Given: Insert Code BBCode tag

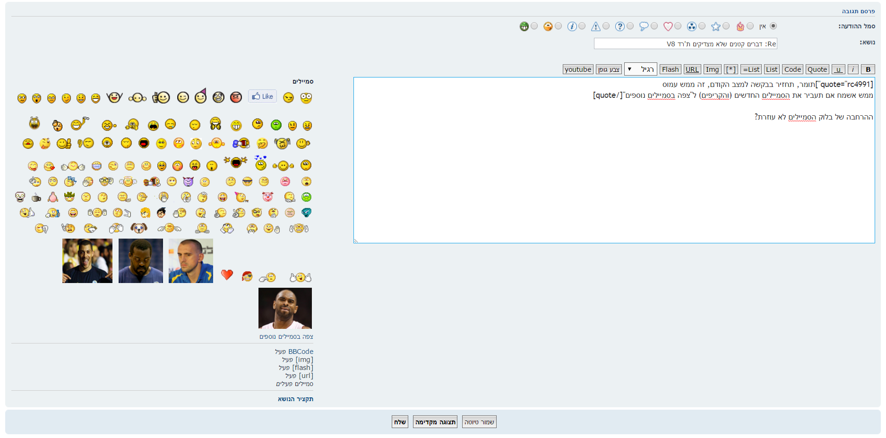Looking at the screenshot, I should (x=792, y=69).
